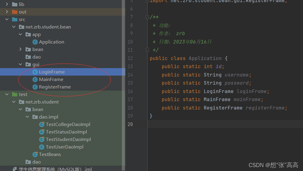Viewport: 303px width, 171px height.
Task: Select TestBeans file
Action: click(50, 154)
